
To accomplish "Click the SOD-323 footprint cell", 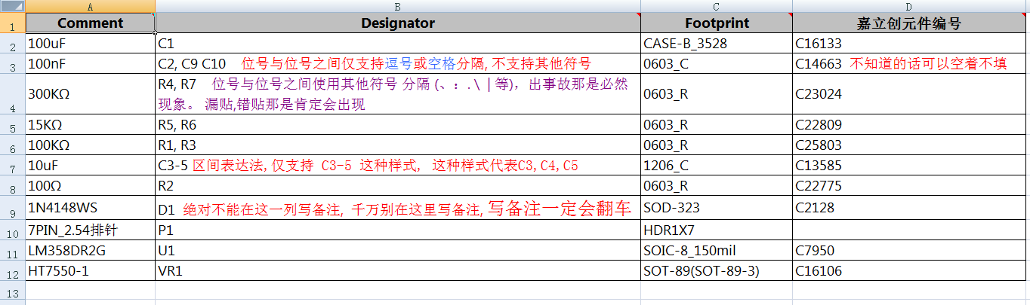I will click(x=716, y=209).
